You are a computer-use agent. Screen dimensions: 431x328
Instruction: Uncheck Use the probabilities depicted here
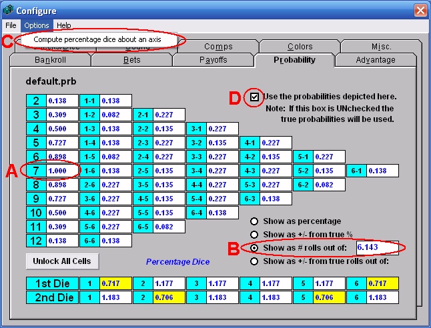tap(254, 97)
